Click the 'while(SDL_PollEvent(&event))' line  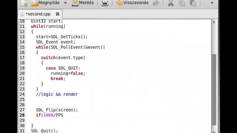[x=70, y=47]
